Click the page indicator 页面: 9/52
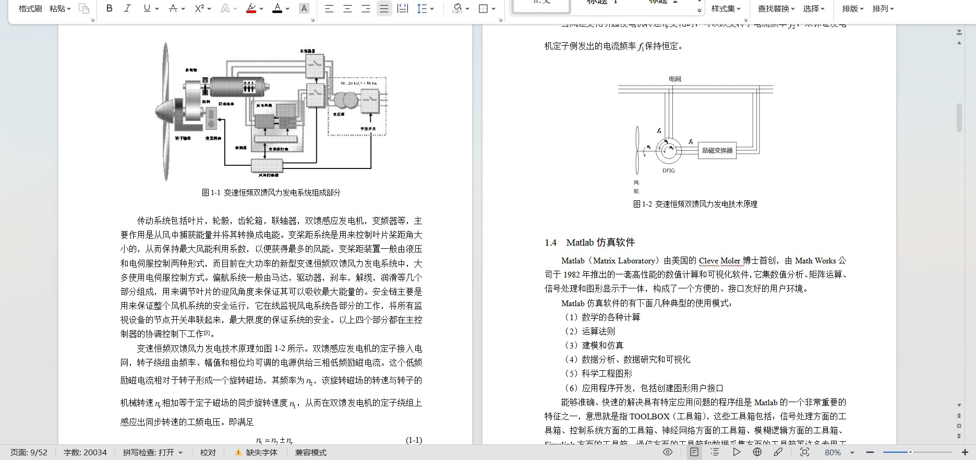Screen dimensions: 976x460 point(29,452)
